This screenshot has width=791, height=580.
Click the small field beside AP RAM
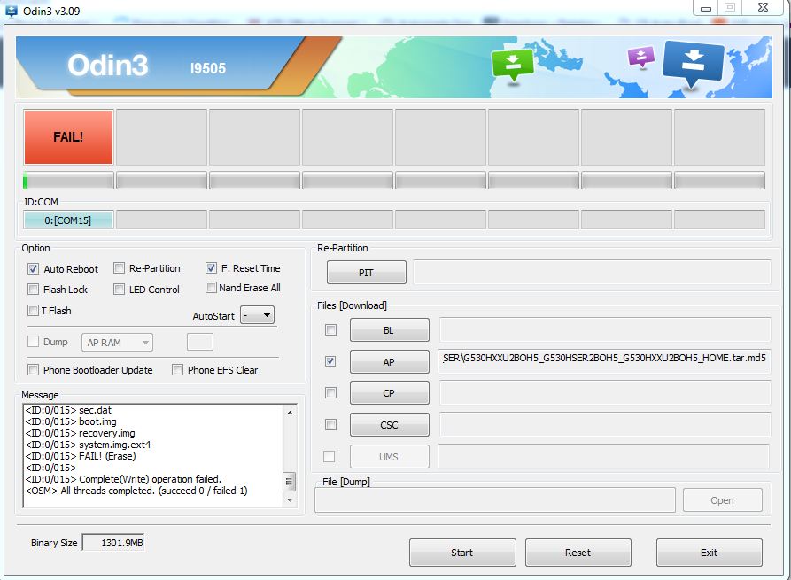(200, 342)
